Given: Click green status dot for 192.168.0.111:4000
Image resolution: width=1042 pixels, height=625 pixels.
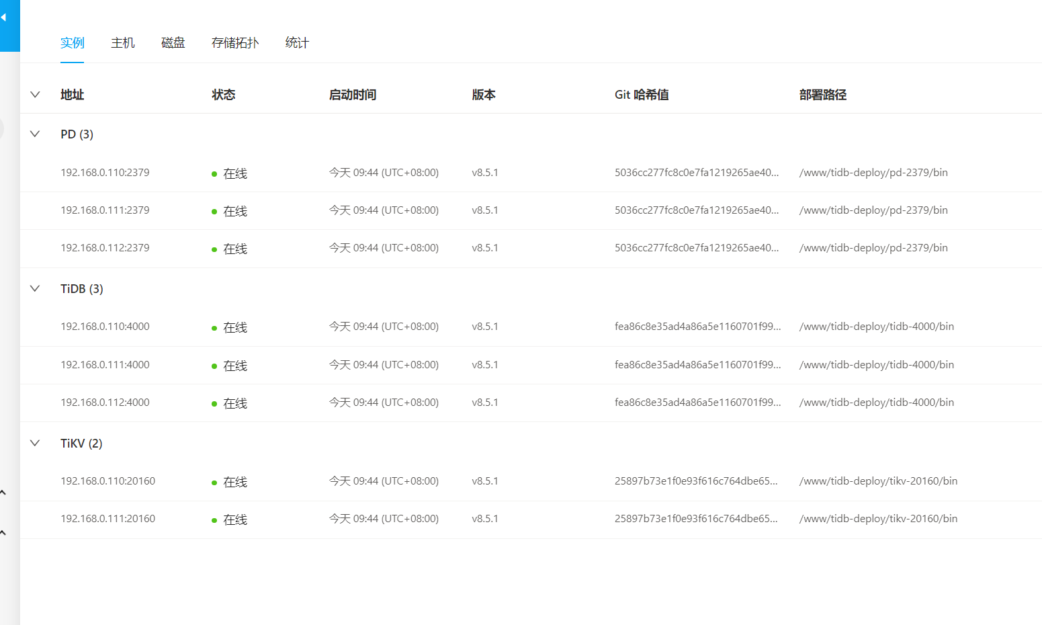Looking at the screenshot, I should [x=214, y=366].
